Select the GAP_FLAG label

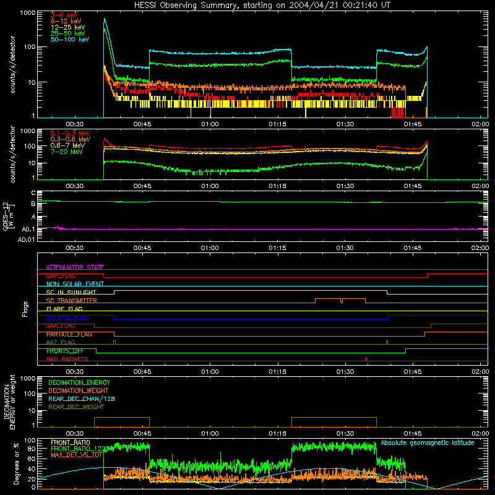(61, 275)
